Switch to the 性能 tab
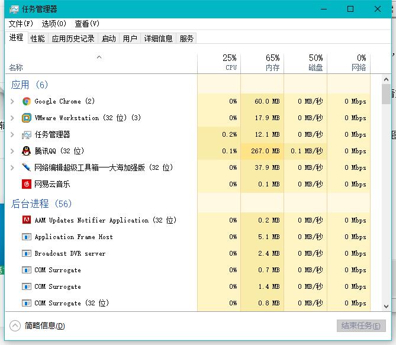The width and height of the screenshot is (396, 345). 37,38
